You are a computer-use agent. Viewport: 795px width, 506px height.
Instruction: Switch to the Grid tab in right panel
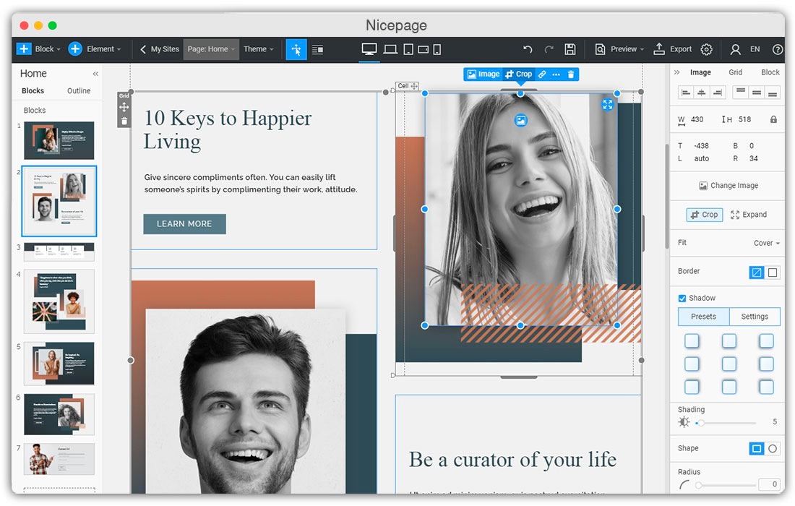coord(735,72)
